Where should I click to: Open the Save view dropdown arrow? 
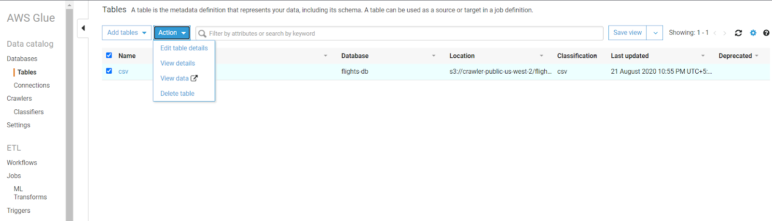(655, 33)
